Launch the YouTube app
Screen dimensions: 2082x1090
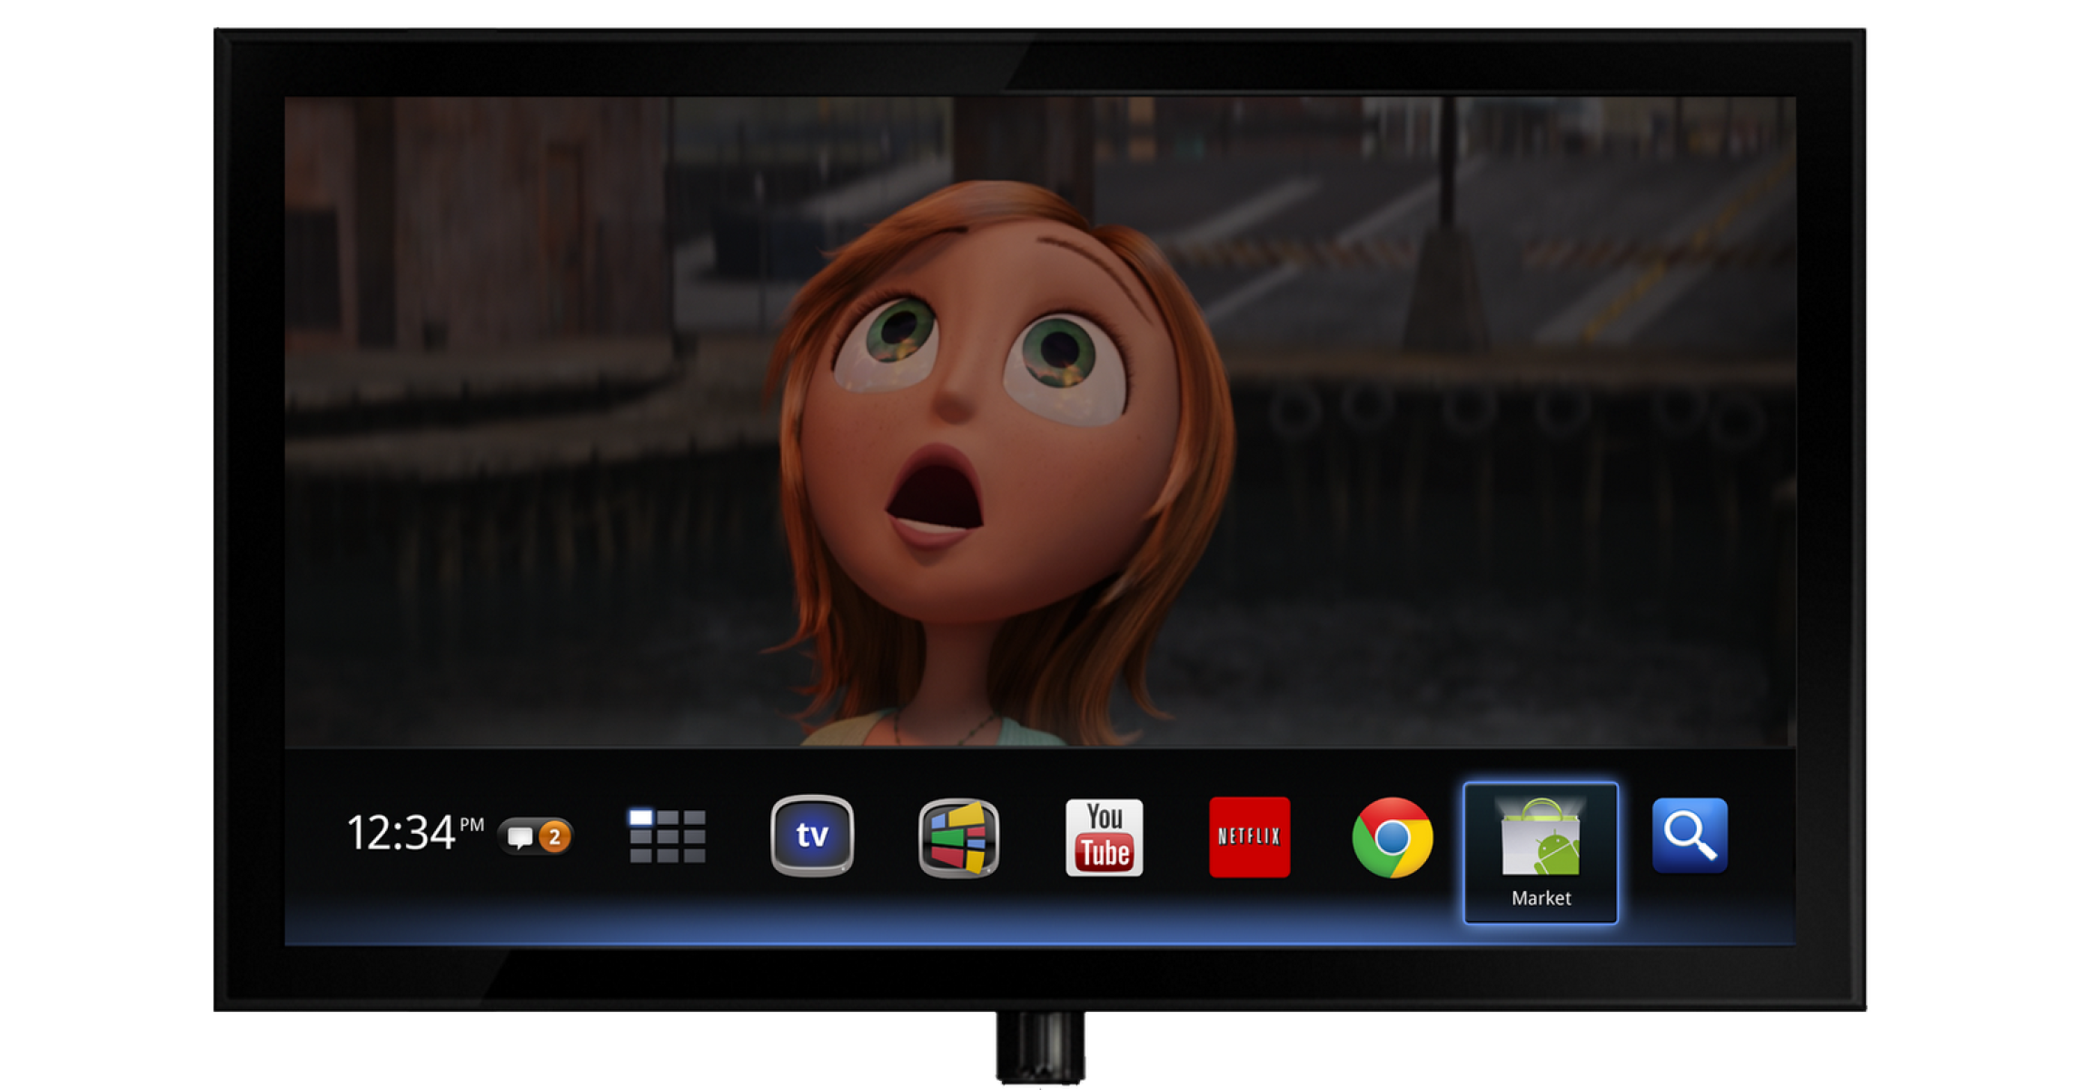tap(1104, 837)
